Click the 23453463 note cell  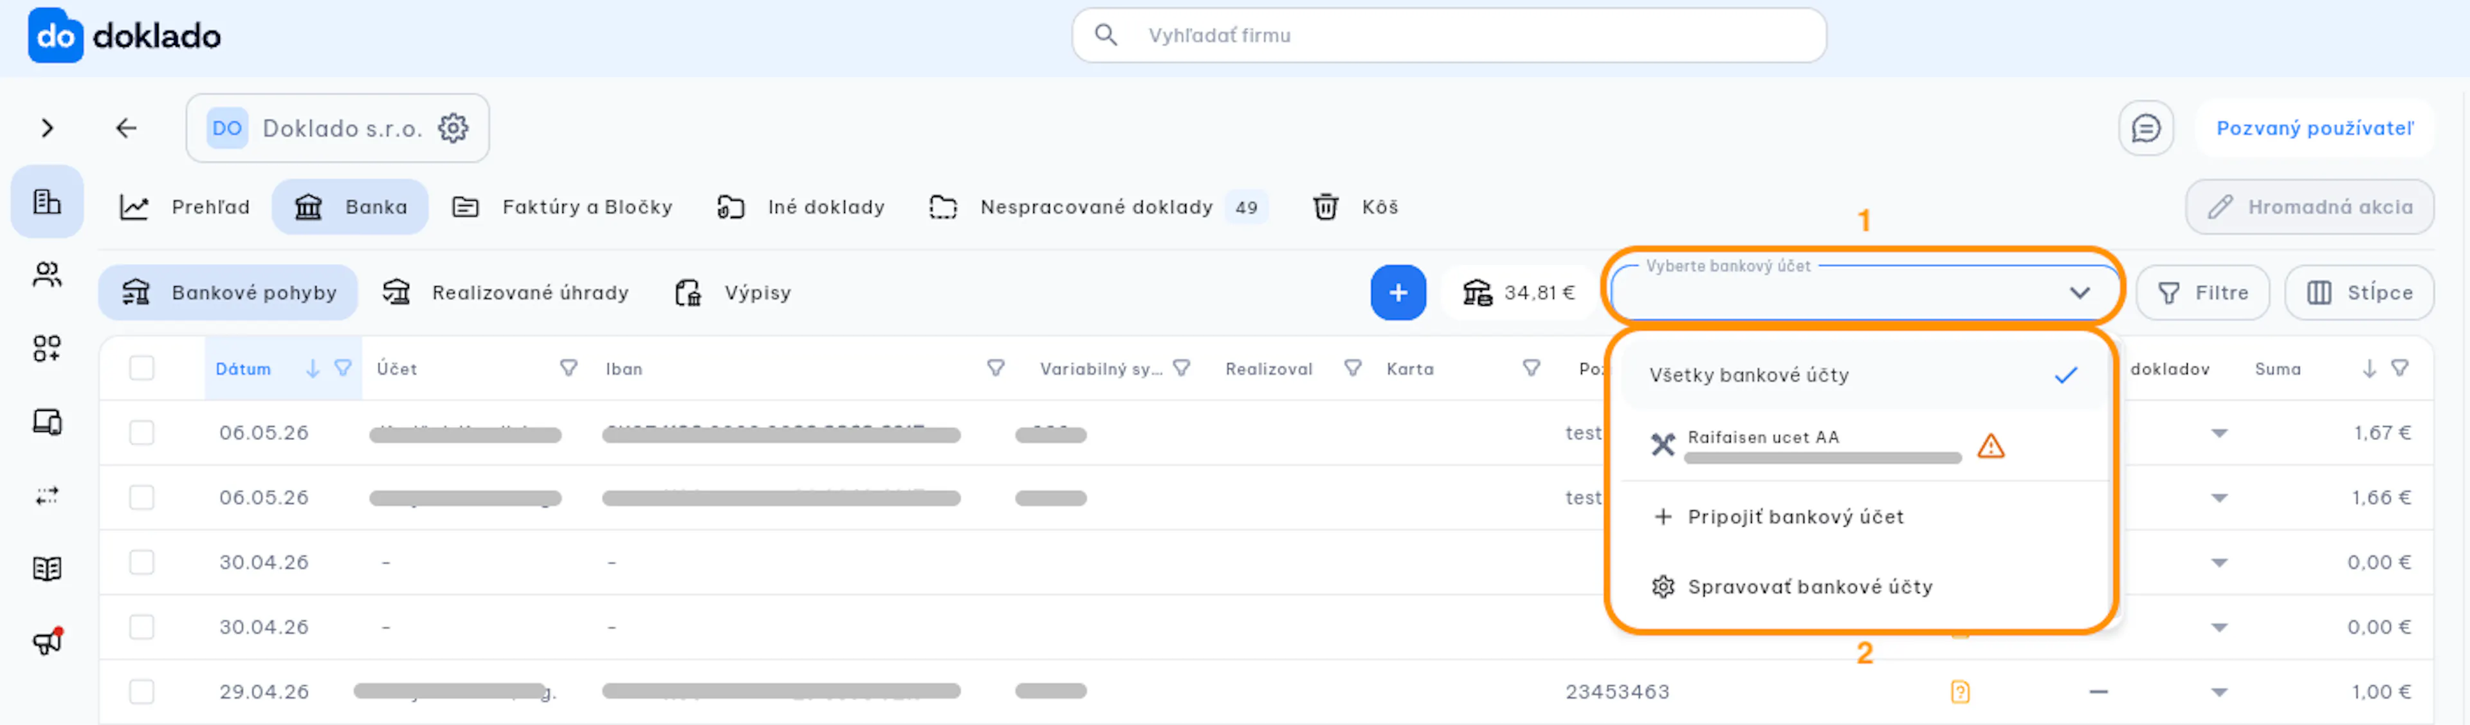point(1616,692)
